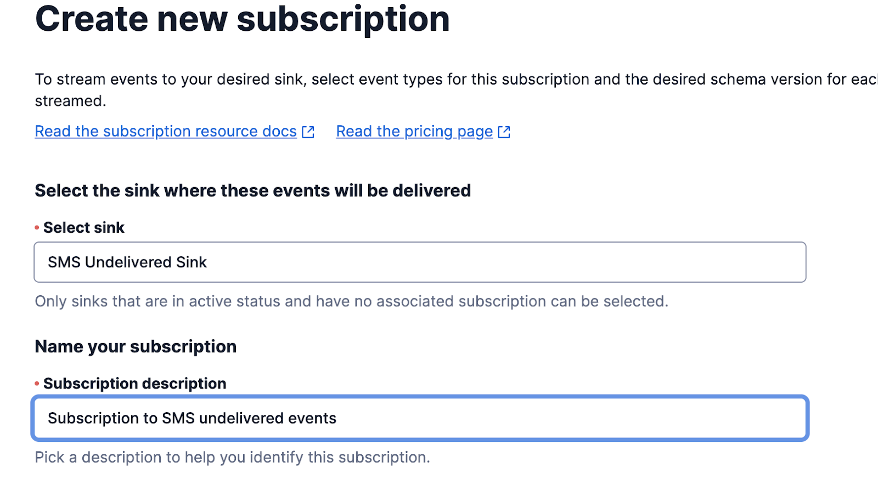Read the subscription resource docs link
878x495 pixels.
[165, 132]
